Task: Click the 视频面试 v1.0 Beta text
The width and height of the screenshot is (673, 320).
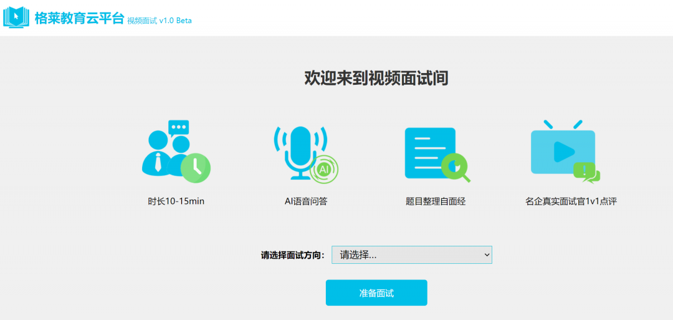Action: (x=160, y=21)
